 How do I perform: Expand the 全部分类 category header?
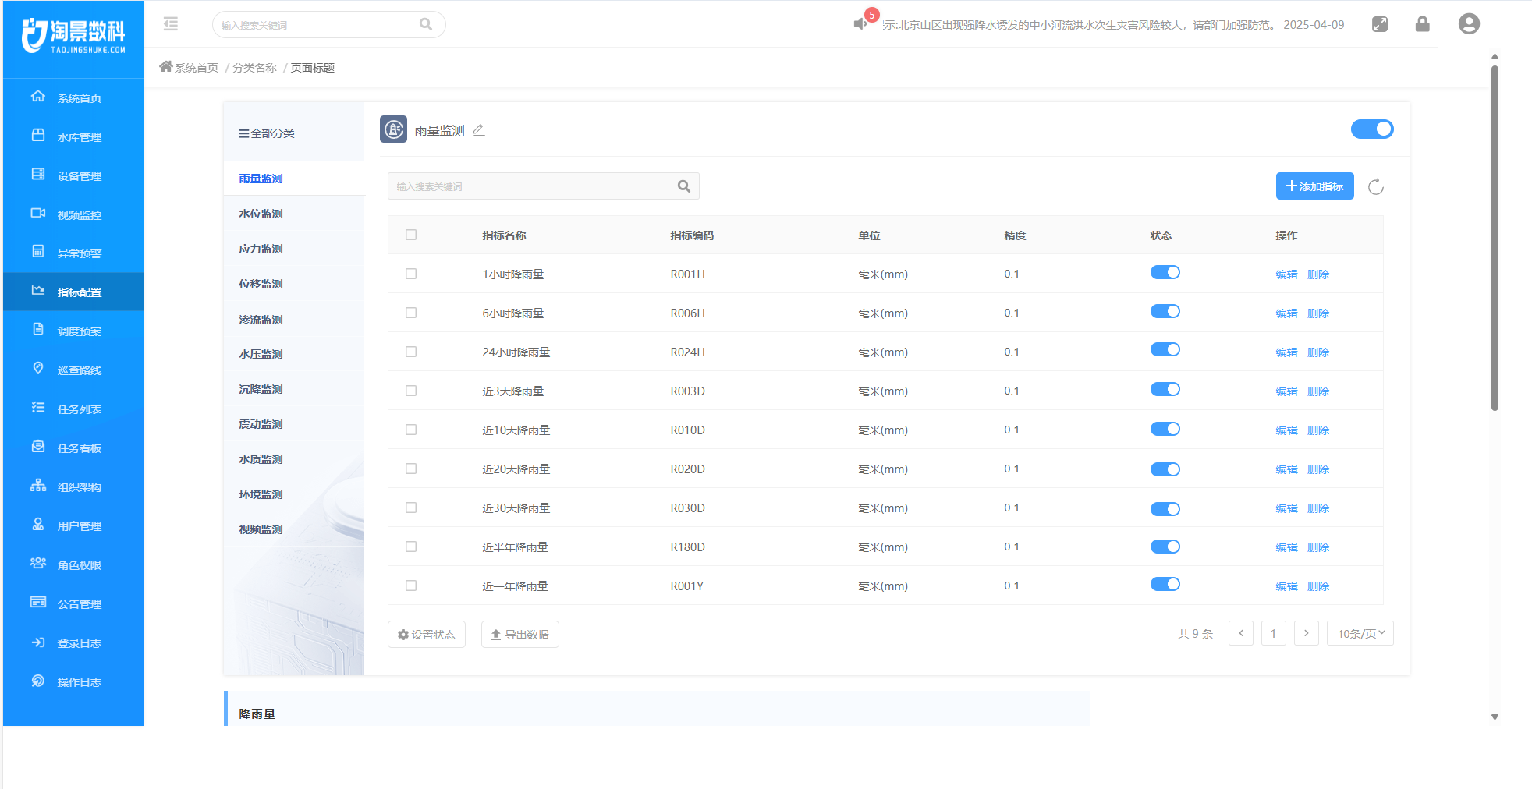click(267, 133)
